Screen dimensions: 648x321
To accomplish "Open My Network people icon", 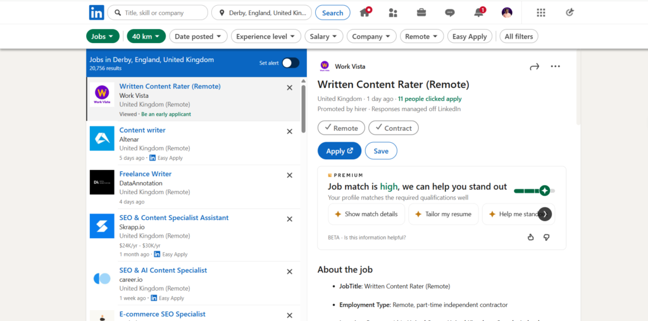I will pyautogui.click(x=392, y=13).
